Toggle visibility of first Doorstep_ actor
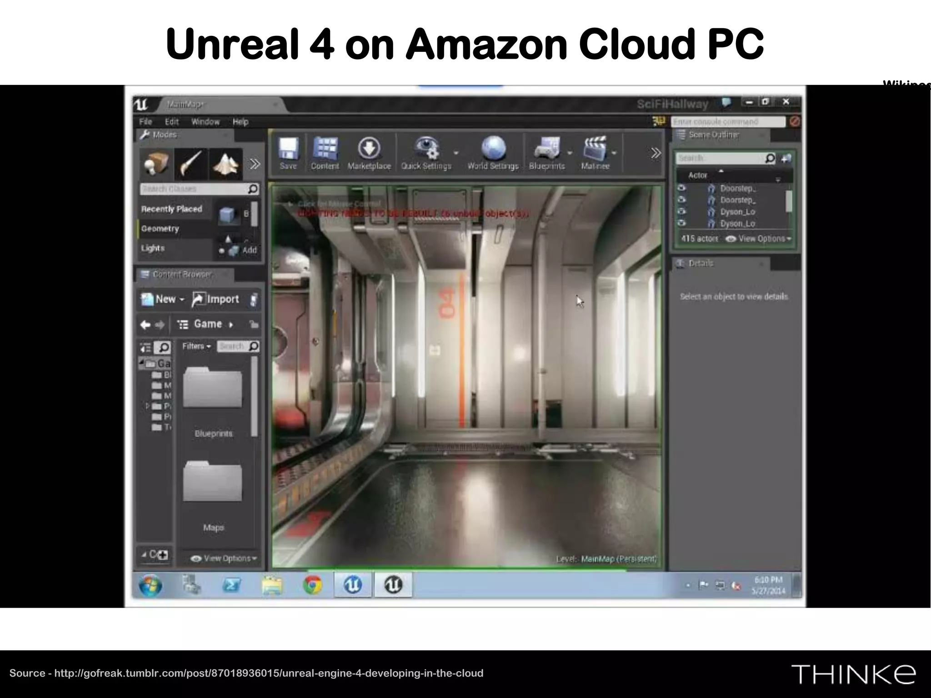This screenshot has height=698, width=931. click(x=681, y=188)
